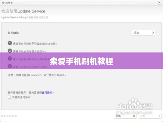Click the 在开始前 heading
This screenshot has height=122, width=163.
coord(13,33)
